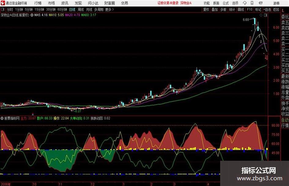Click MA10: 5.05 indicator label

[56, 15]
